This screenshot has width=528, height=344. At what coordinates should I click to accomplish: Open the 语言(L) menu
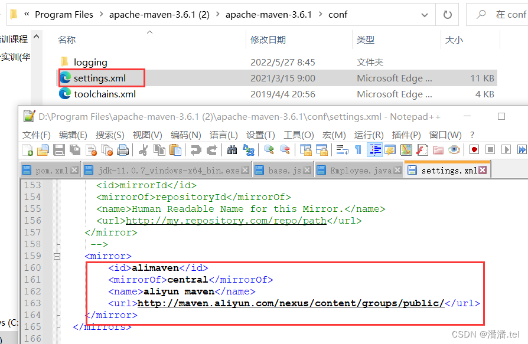pyautogui.click(x=224, y=135)
